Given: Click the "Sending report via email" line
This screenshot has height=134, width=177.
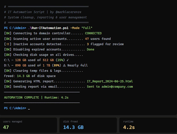Looking at the screenshot, I should point(68,87).
